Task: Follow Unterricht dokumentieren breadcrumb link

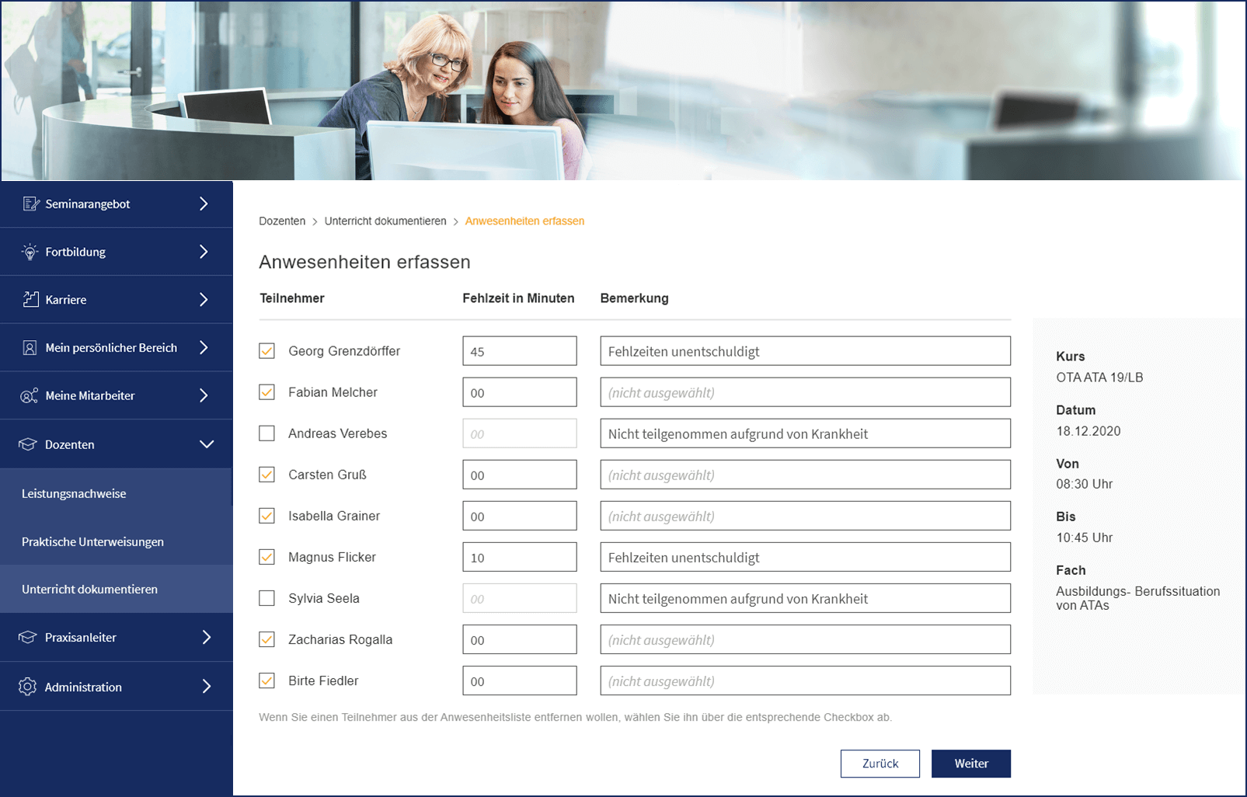Action: (385, 221)
